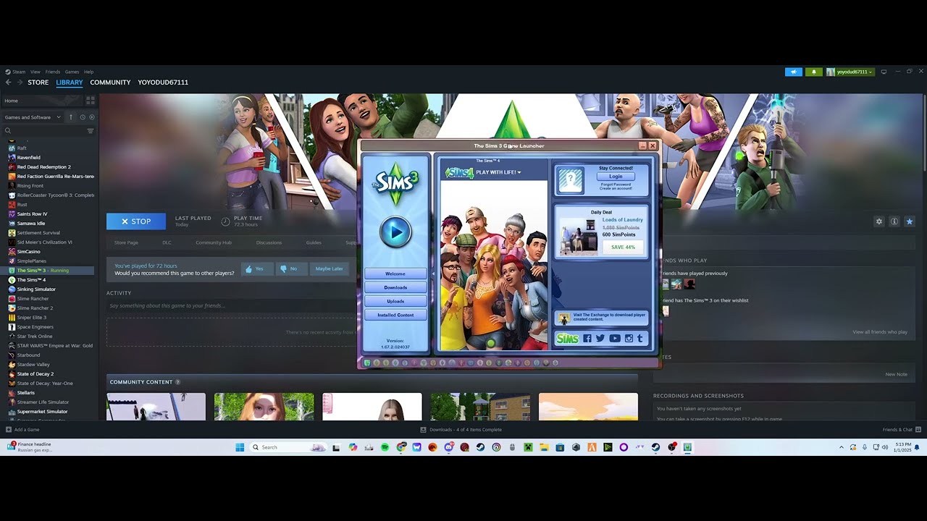Viewport: 927px width, 521px height.
Task: Open the Store Page link
Action: 126,242
